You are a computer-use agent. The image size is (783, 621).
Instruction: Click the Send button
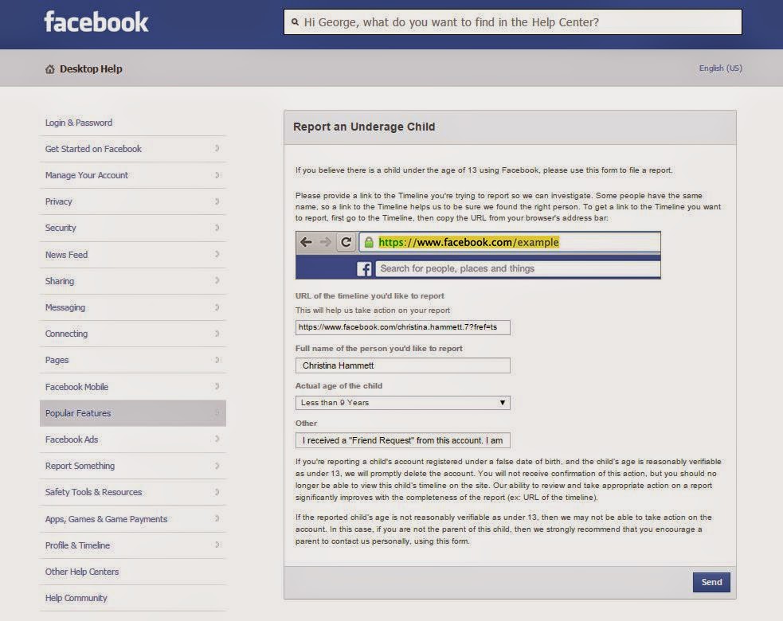click(x=711, y=582)
